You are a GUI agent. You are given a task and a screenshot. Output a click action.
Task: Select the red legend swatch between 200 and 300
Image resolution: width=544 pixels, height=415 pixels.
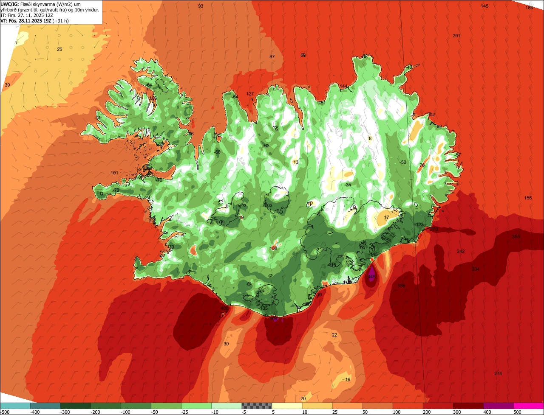(x=438, y=405)
